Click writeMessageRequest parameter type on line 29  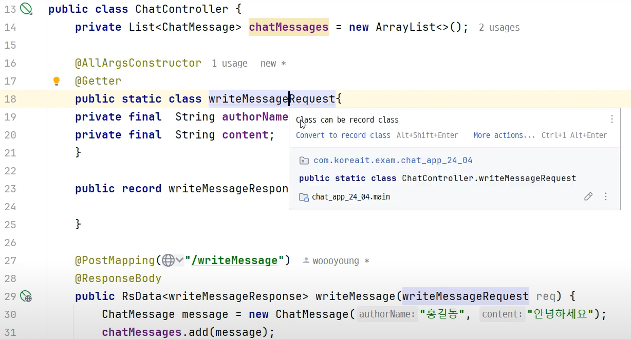[x=466, y=296]
